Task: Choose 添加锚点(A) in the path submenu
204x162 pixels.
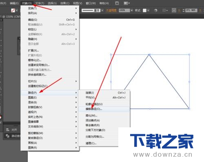Action: coord(104,120)
